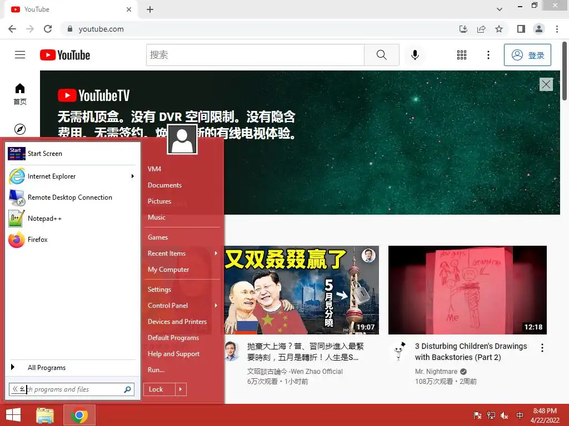Viewport: 569px width, 426px height.
Task: Click the user account picture in start menu
Action: click(x=182, y=139)
